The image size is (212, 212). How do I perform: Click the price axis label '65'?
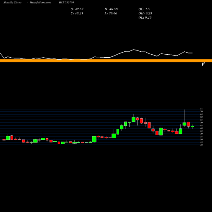(x=201, y=114)
